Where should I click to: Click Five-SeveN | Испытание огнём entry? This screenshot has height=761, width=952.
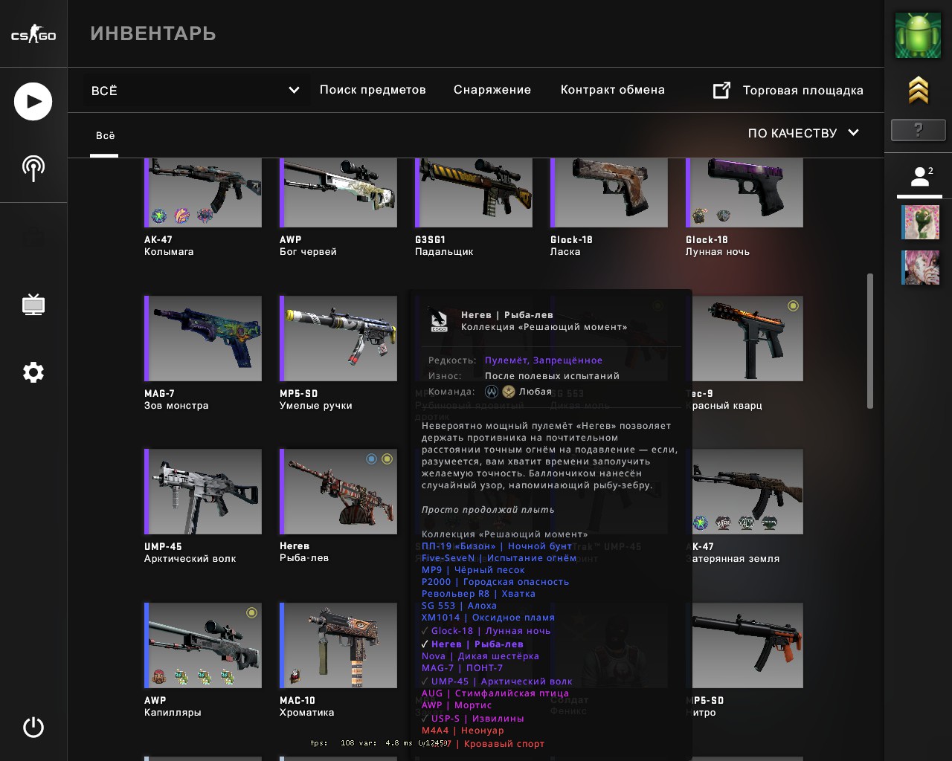pyautogui.click(x=499, y=558)
